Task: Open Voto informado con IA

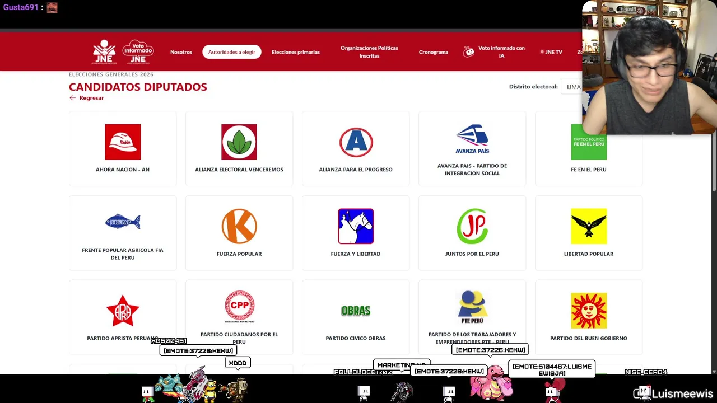Action: point(501,52)
